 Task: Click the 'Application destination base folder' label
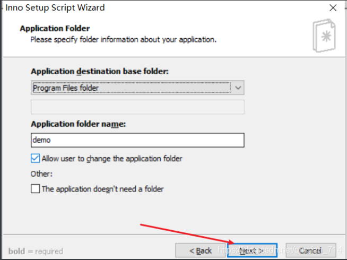pos(100,71)
